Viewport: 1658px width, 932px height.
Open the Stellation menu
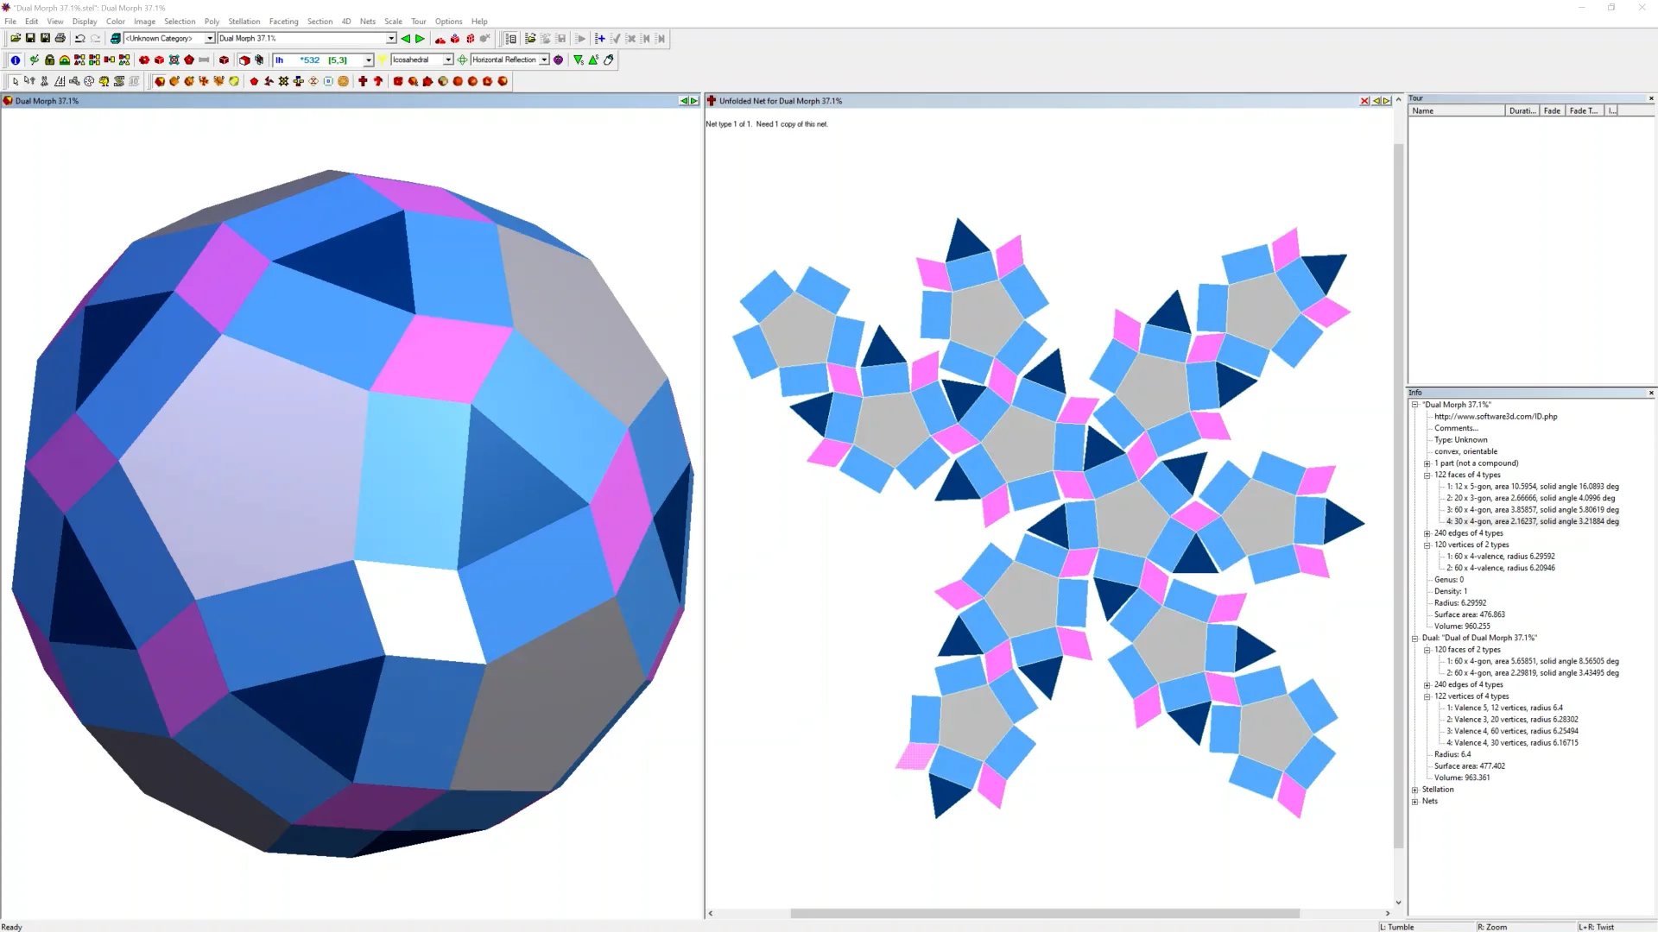(244, 22)
